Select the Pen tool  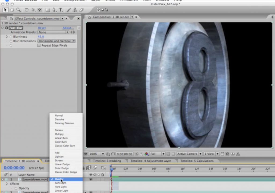click(x=54, y=10)
